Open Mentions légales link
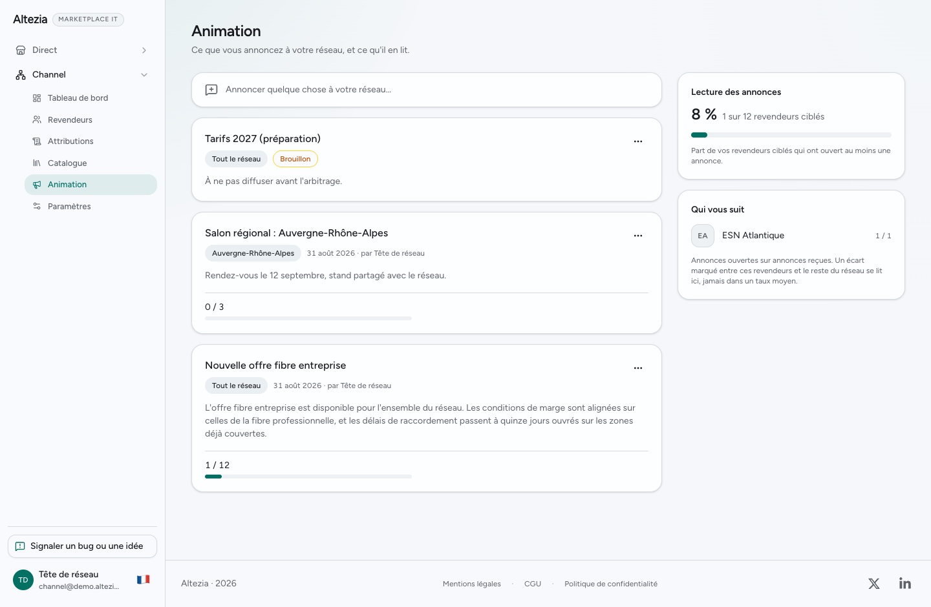This screenshot has height=607, width=931. tap(472, 584)
